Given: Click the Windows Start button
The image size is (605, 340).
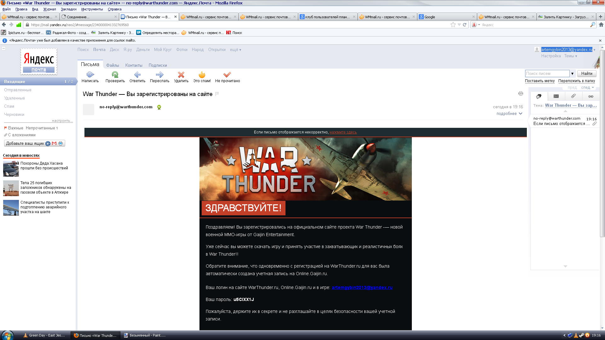Looking at the screenshot, I should pyautogui.click(x=7, y=335).
